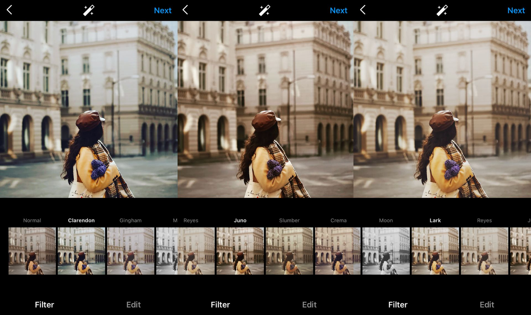531x315 pixels.
Task: Tap the Lux magic wand on the middle screen
Action: [265, 10]
